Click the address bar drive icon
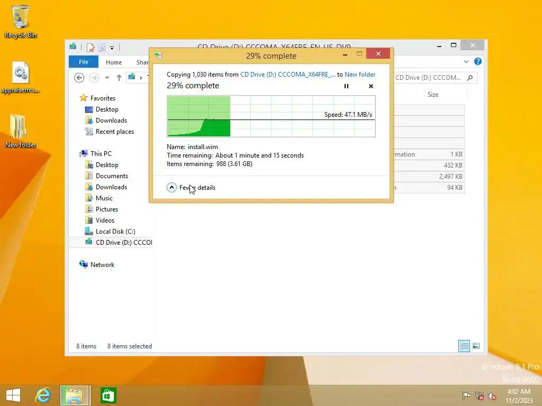Image resolution: width=542 pixels, height=406 pixels. point(132,77)
